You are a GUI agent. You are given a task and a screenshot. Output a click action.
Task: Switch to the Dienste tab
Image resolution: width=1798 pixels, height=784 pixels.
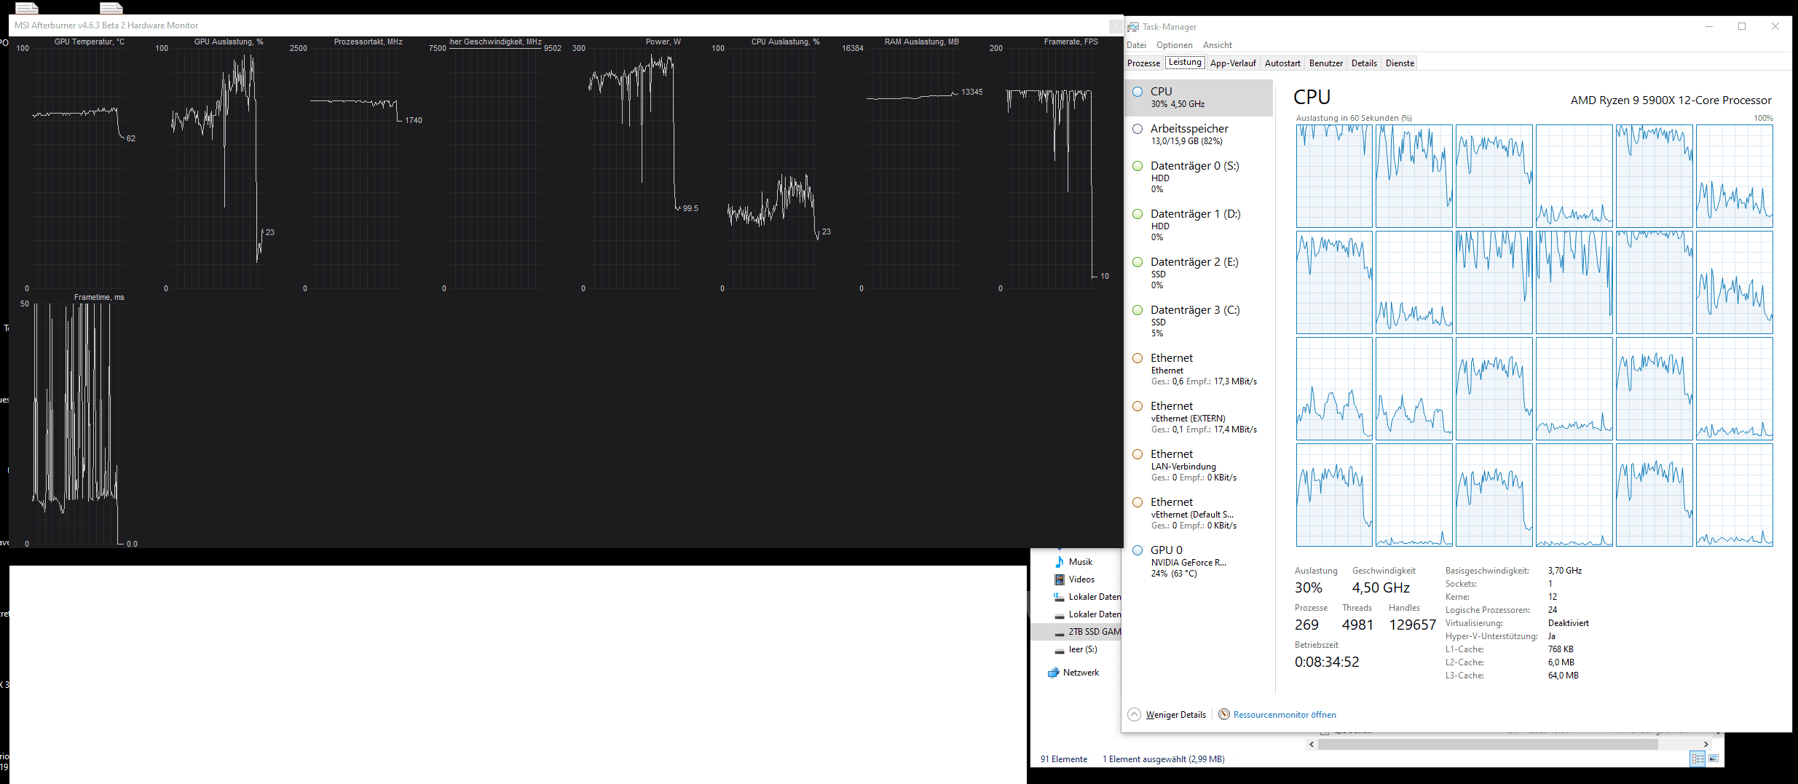tap(1400, 63)
